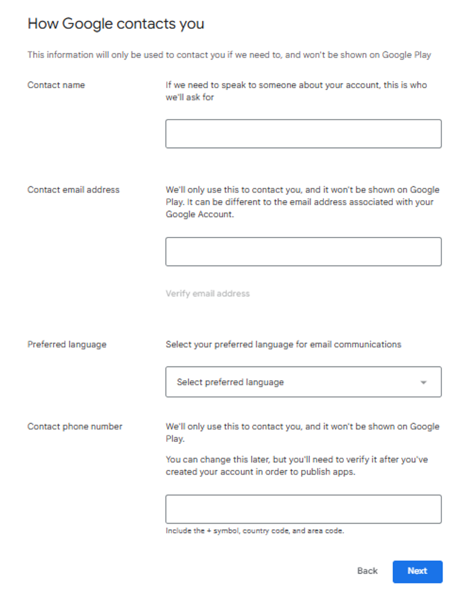Click the dropdown caret beside language selector
Screen dimensions: 467x600
point(425,382)
